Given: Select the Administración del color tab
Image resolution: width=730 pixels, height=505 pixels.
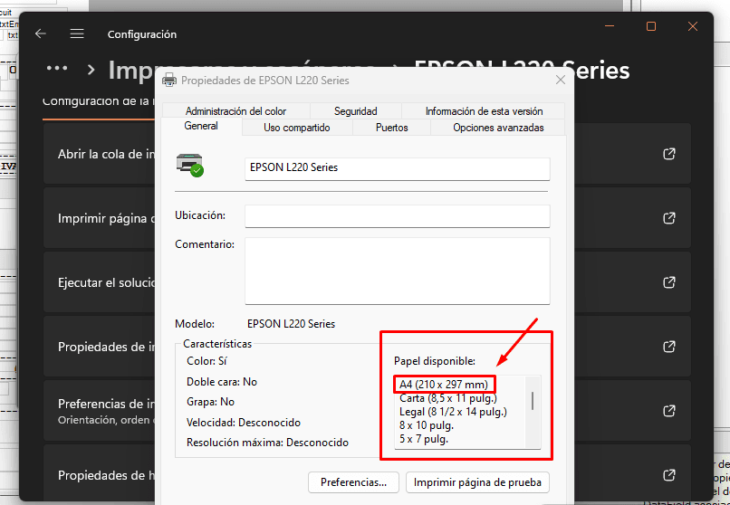Looking at the screenshot, I should point(235,111).
